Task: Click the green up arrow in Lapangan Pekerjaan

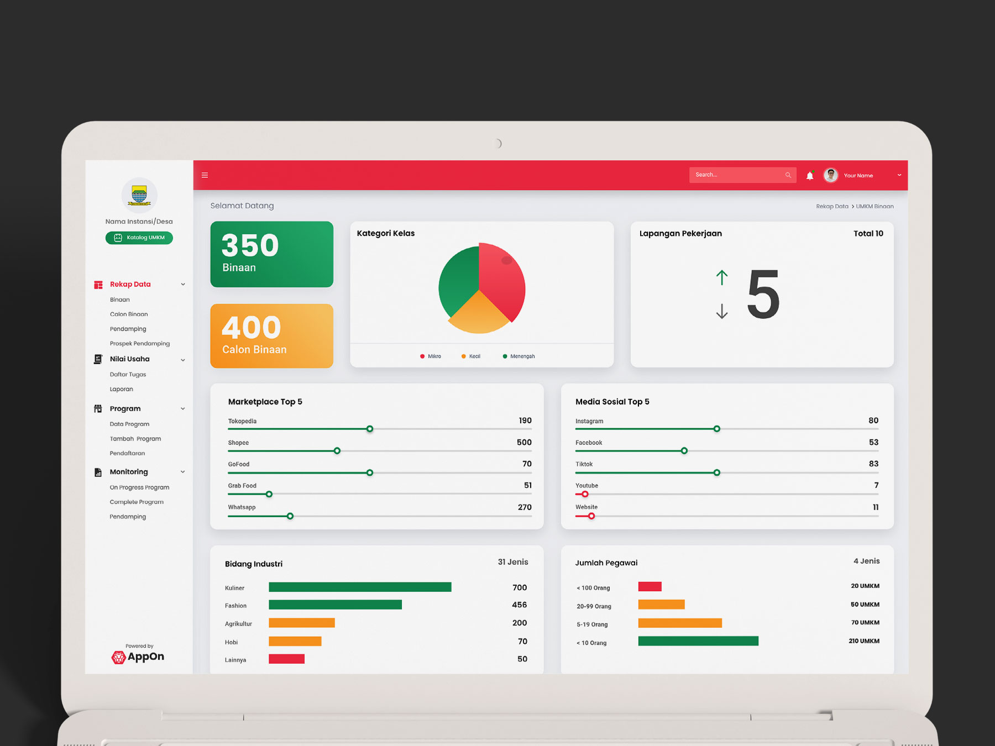Action: [721, 277]
